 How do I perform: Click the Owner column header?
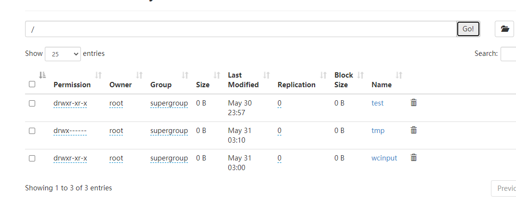(120, 85)
